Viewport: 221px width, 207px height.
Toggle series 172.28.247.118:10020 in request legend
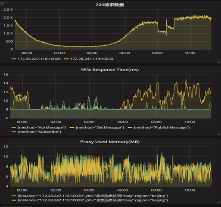coord(39,59)
